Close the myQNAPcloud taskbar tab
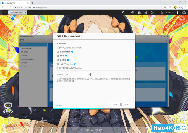This screenshot has width=188, height=133. point(25,12)
